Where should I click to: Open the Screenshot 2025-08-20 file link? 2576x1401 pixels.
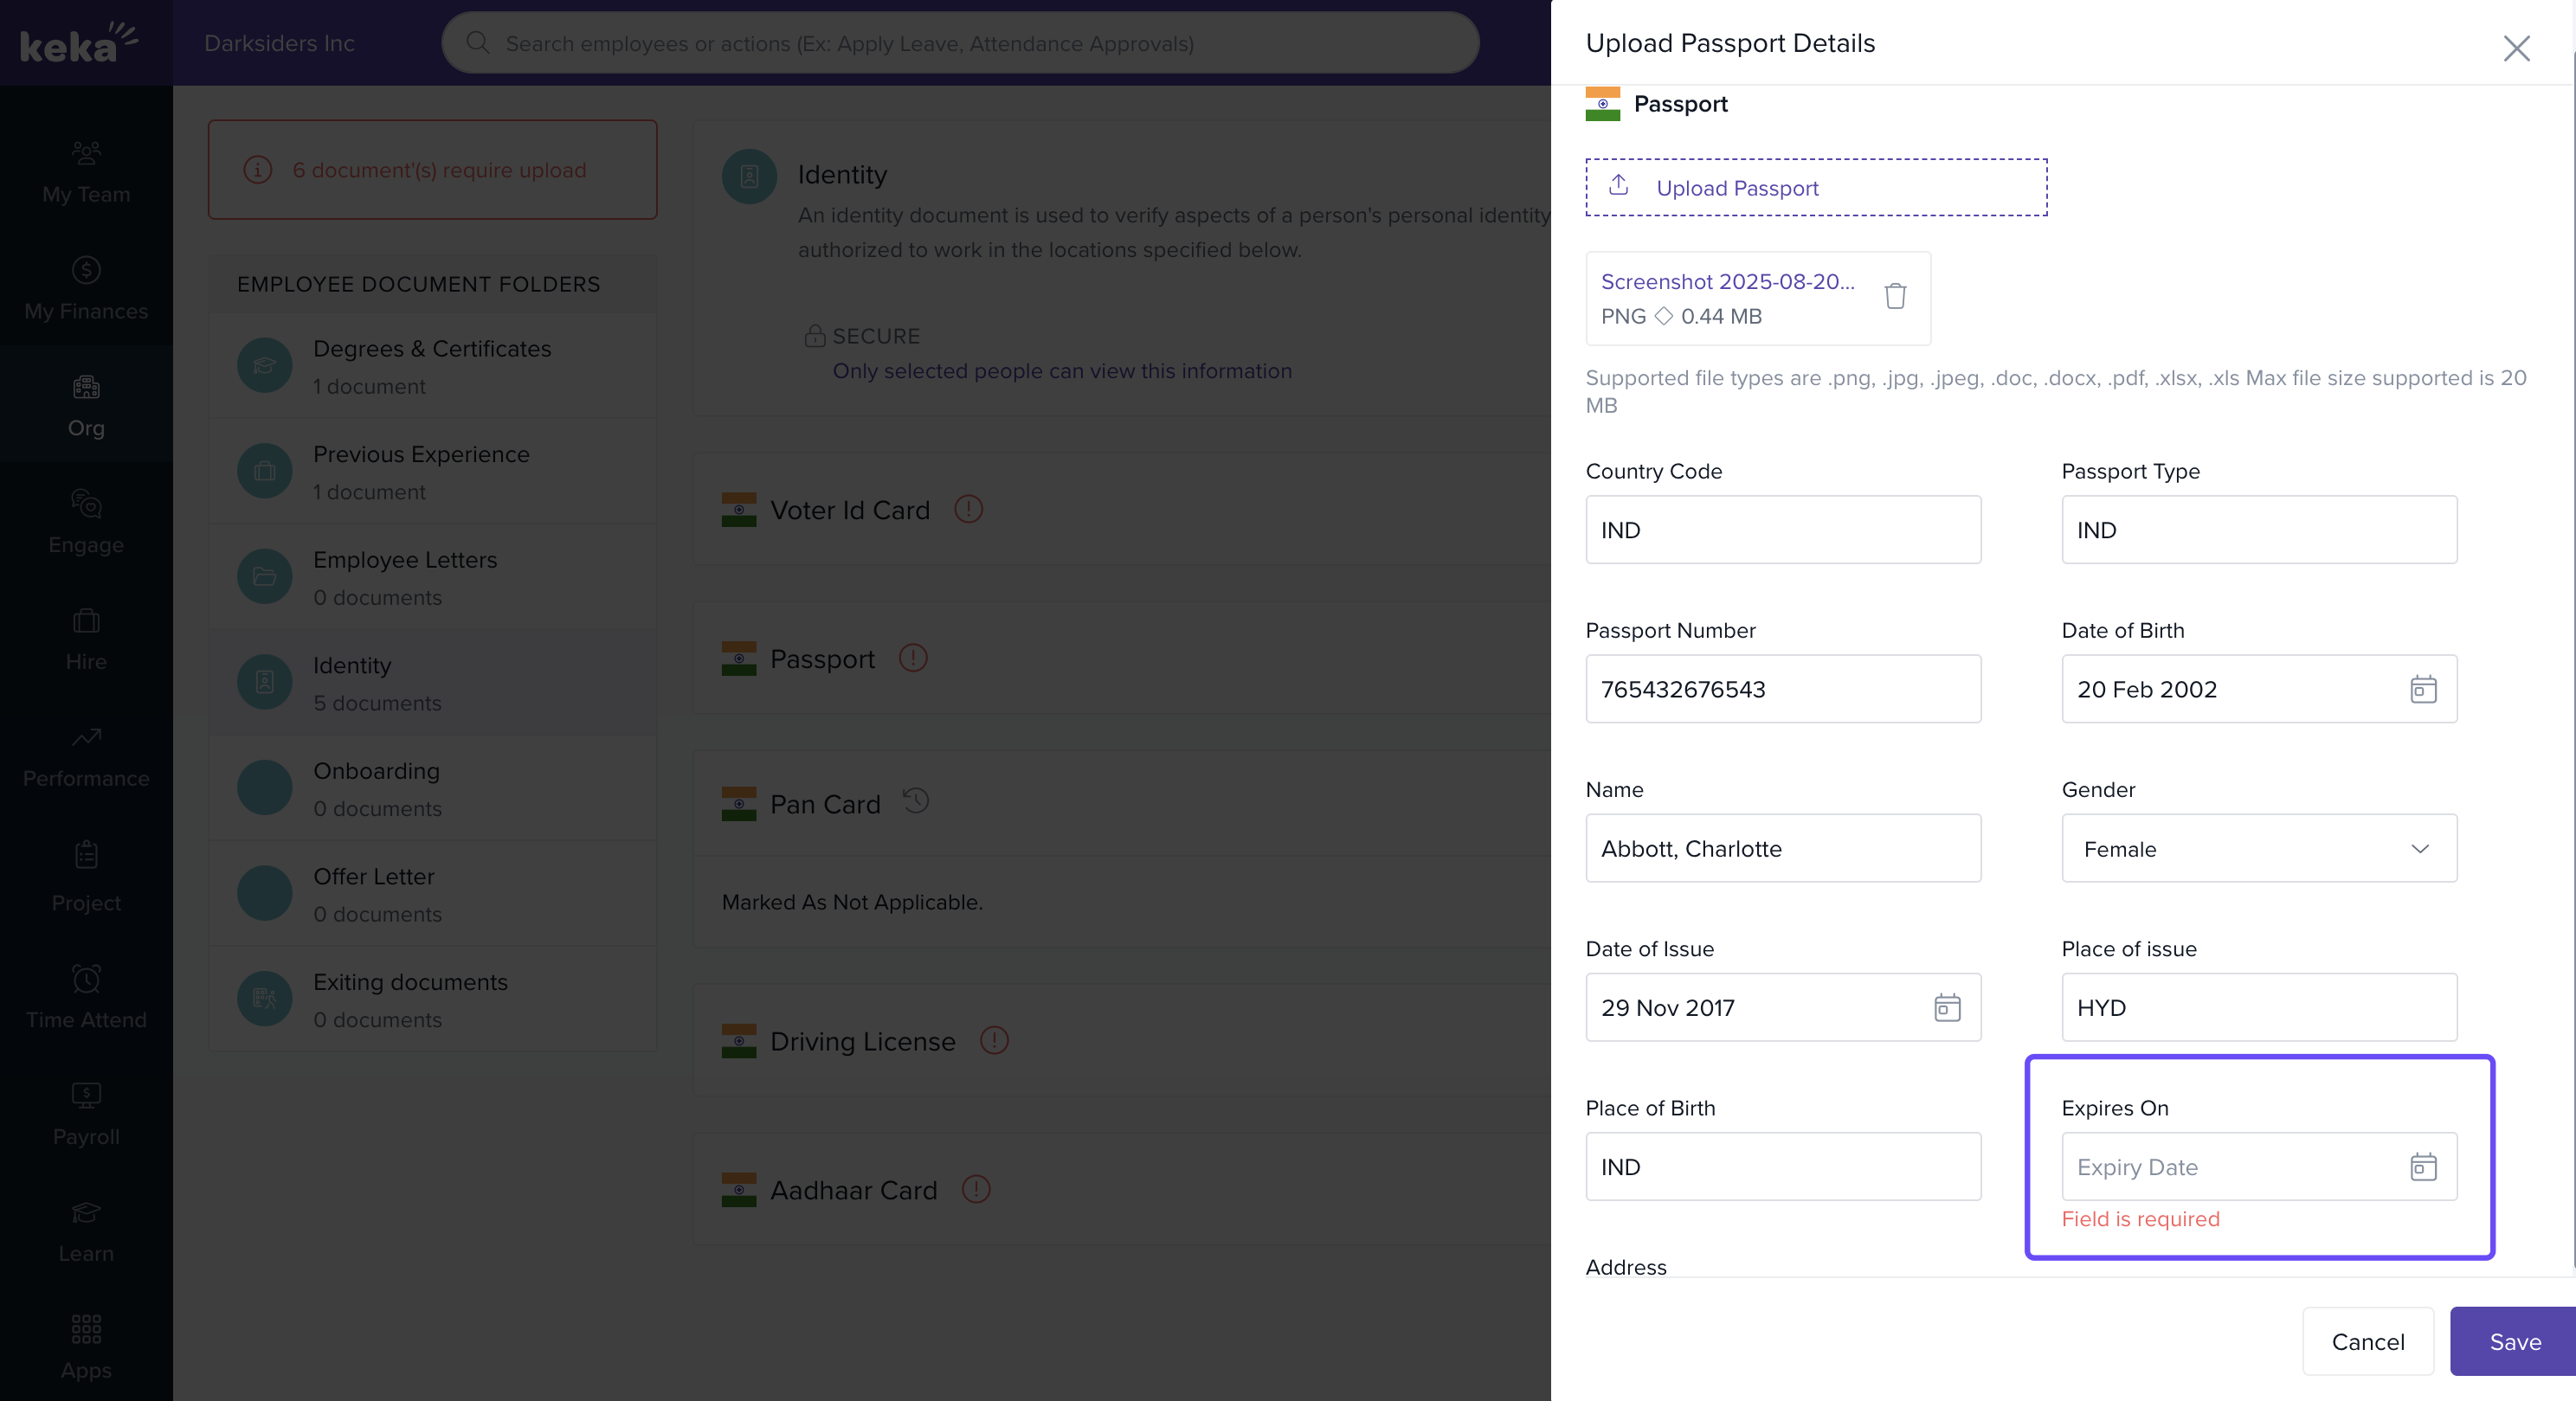1727,282
